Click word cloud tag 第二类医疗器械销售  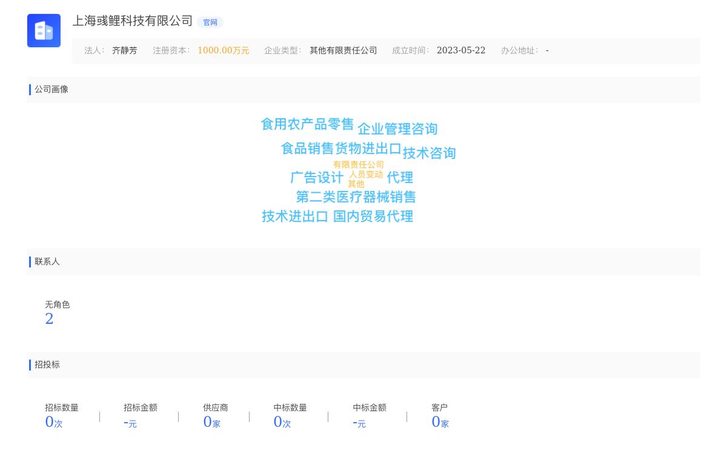pos(356,197)
